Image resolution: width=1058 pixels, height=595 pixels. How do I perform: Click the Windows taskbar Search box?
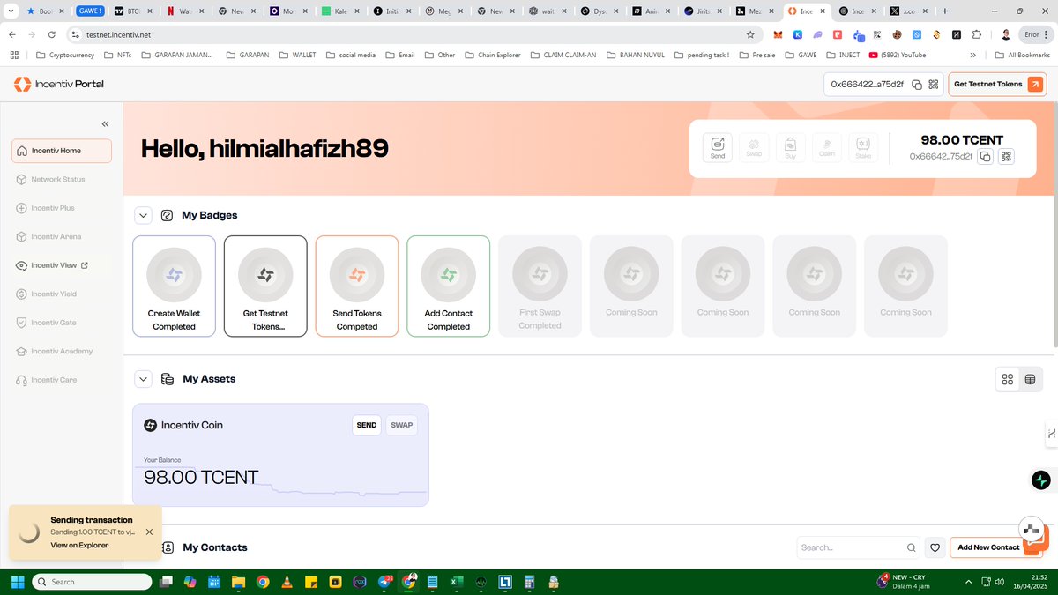93,582
